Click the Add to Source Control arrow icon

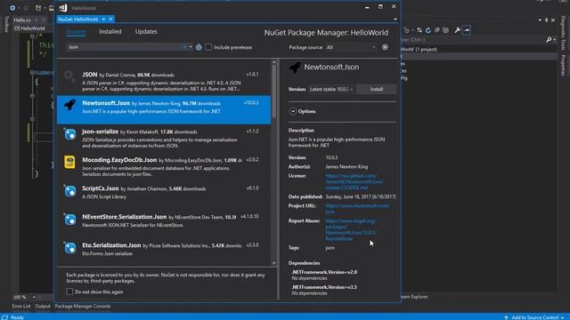pos(506,317)
